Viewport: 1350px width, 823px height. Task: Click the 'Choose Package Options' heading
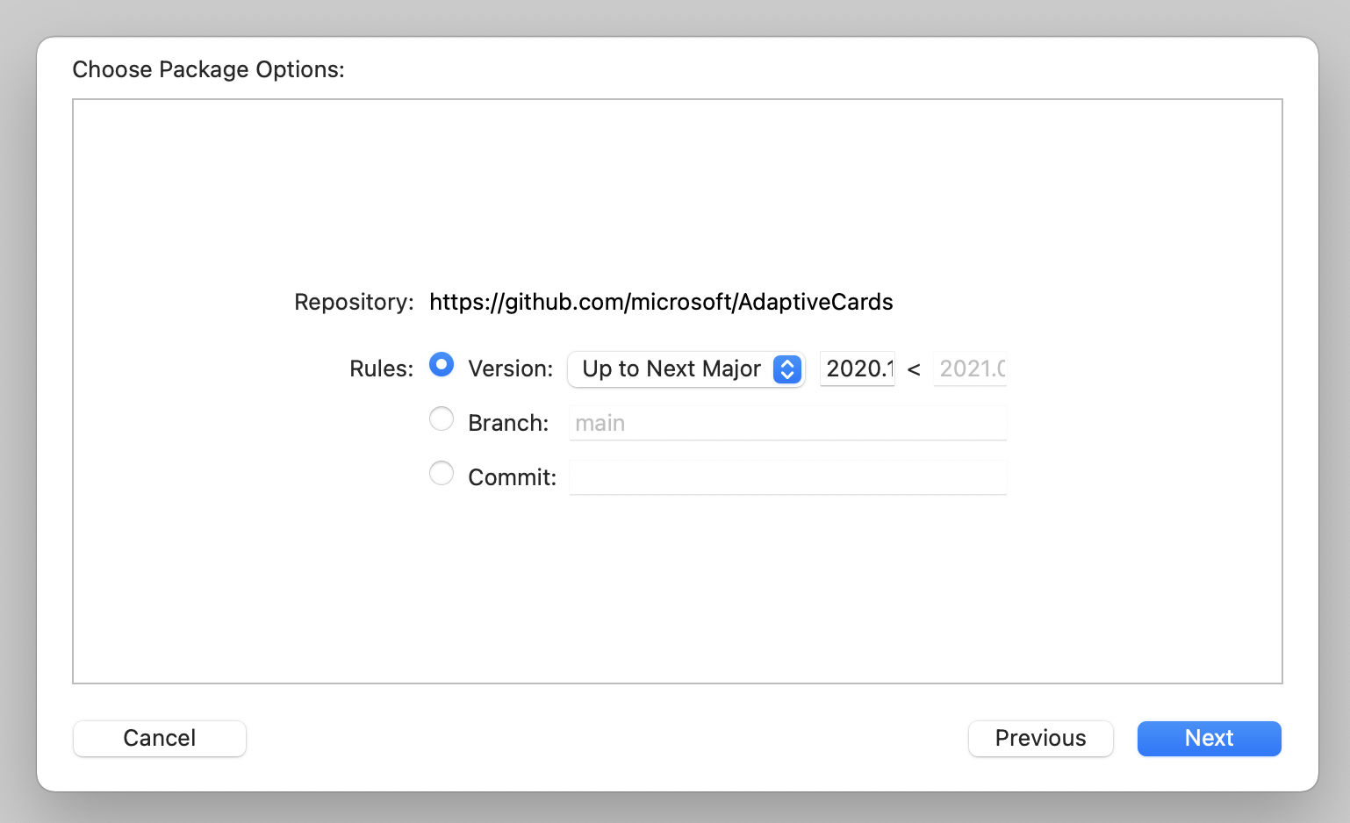click(208, 69)
